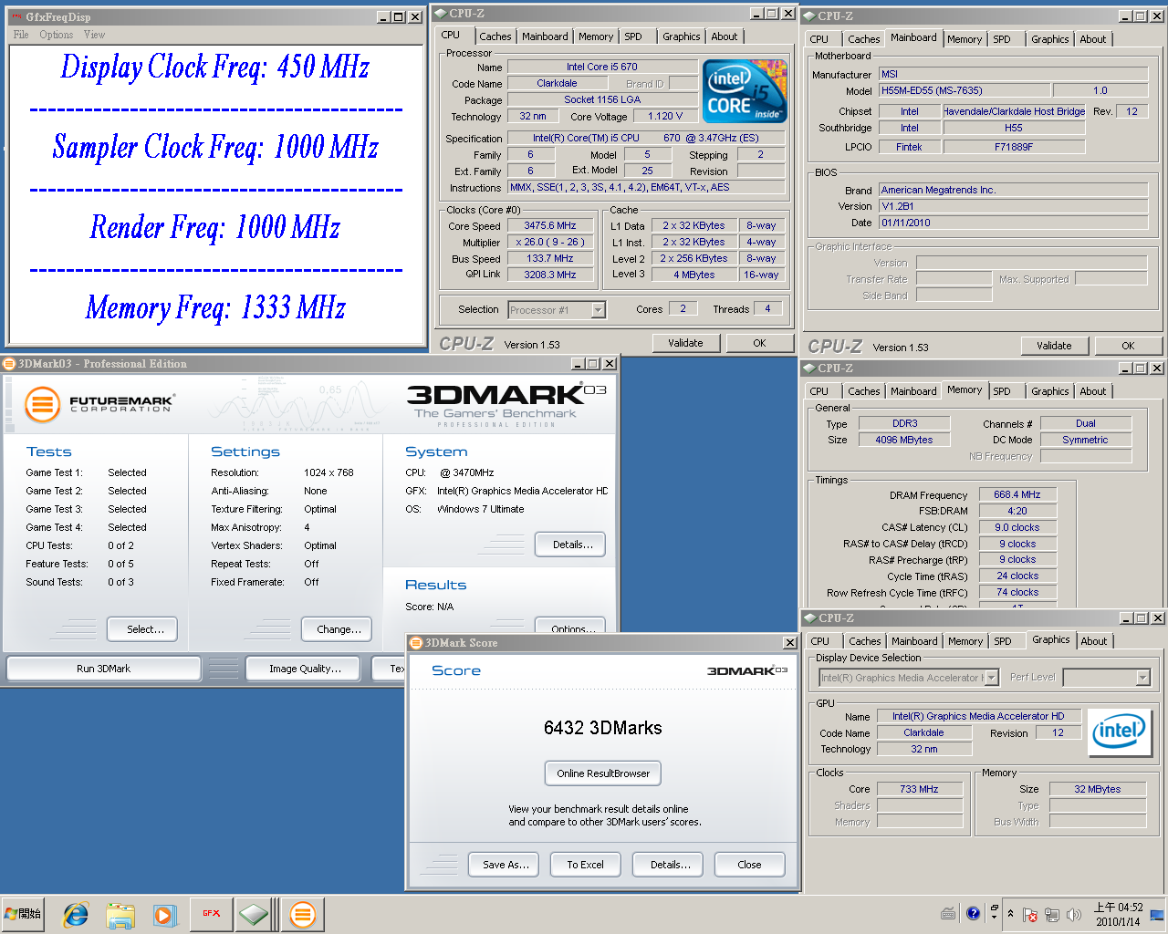1168x934 pixels.
Task: Close the Score dialog with Close button
Action: 749,865
